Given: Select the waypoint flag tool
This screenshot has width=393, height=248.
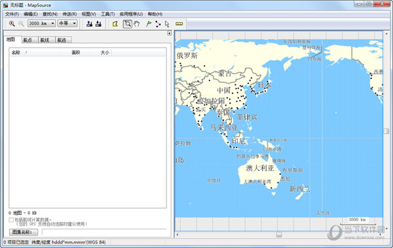Looking at the screenshot, I should click(149, 24).
